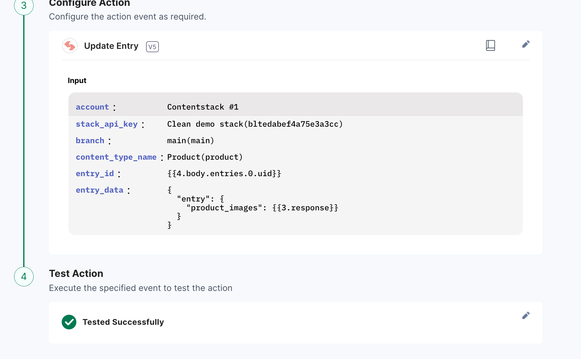The image size is (581, 359).
Task: Select the Clean demo stack value
Action: tap(255, 124)
